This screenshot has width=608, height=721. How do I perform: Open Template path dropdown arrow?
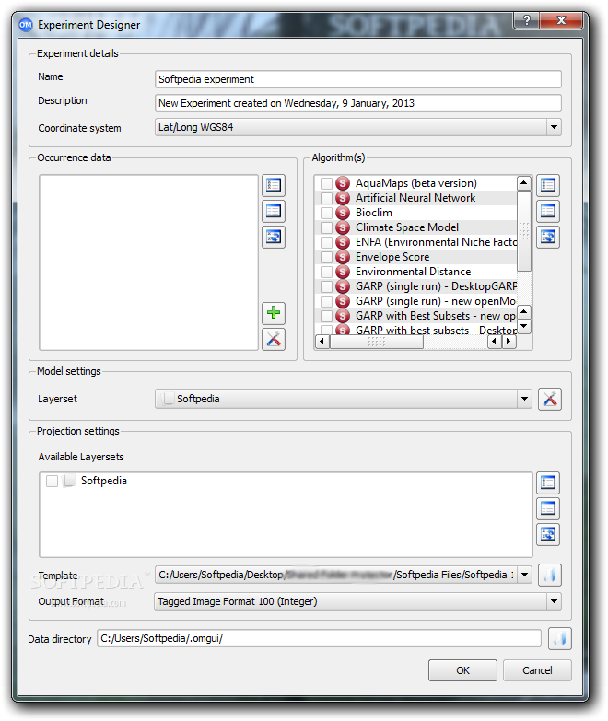524,575
